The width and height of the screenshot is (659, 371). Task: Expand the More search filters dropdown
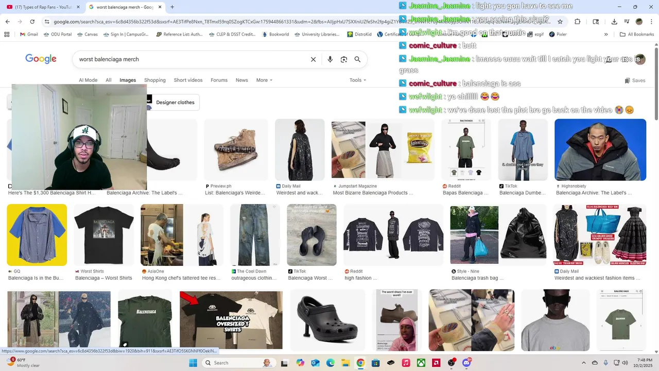[264, 80]
